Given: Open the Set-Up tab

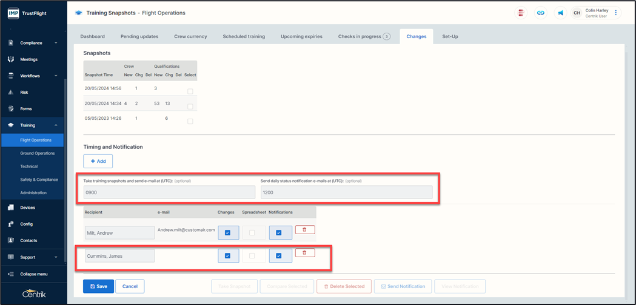Looking at the screenshot, I should pyautogui.click(x=450, y=36).
